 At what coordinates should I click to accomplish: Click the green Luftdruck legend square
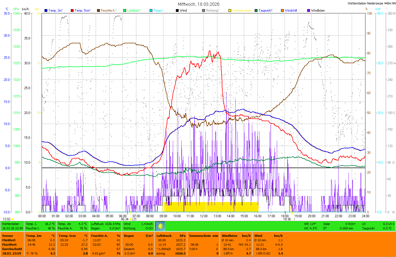point(125,10)
